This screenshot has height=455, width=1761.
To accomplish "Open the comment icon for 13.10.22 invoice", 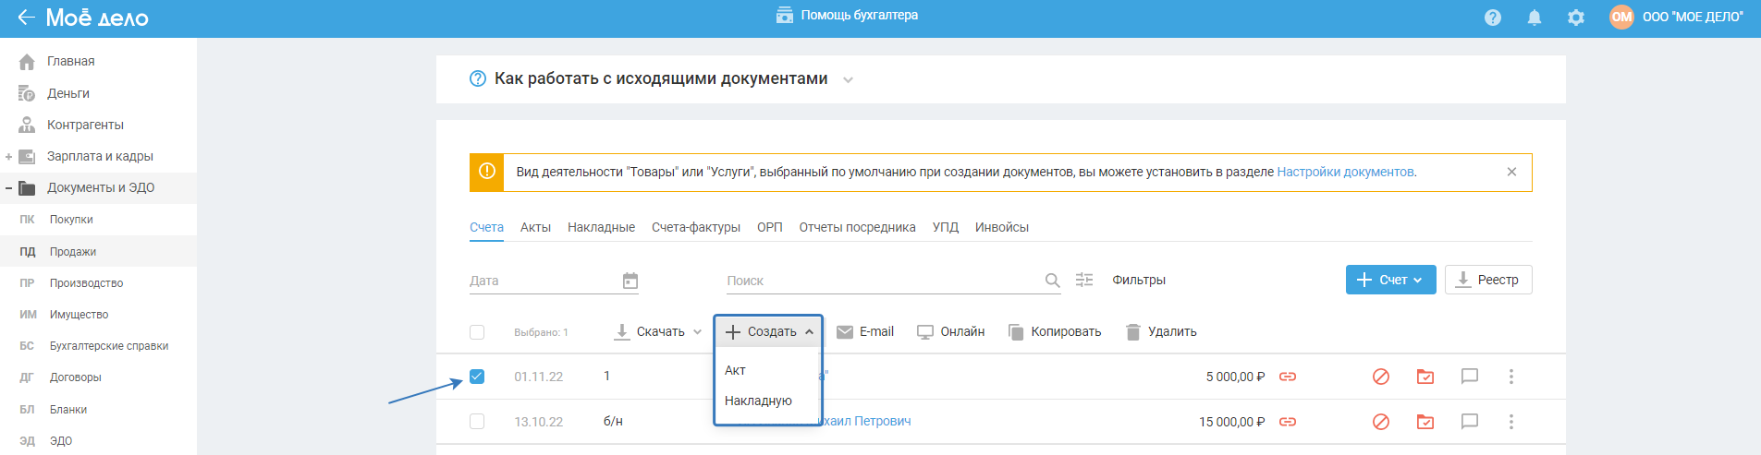I will (1470, 422).
